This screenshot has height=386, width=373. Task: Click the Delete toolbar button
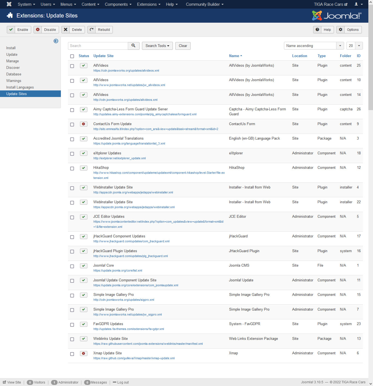pyautogui.click(x=73, y=30)
